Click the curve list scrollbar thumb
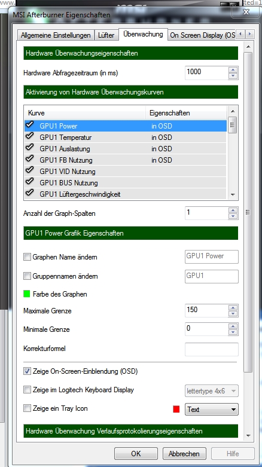This screenshot has width=262, height=467. click(x=233, y=125)
